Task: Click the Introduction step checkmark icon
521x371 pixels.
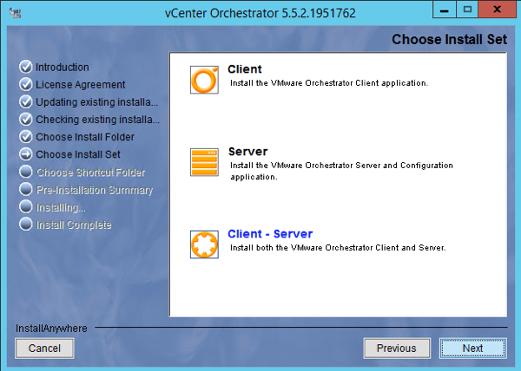Action: click(25, 68)
